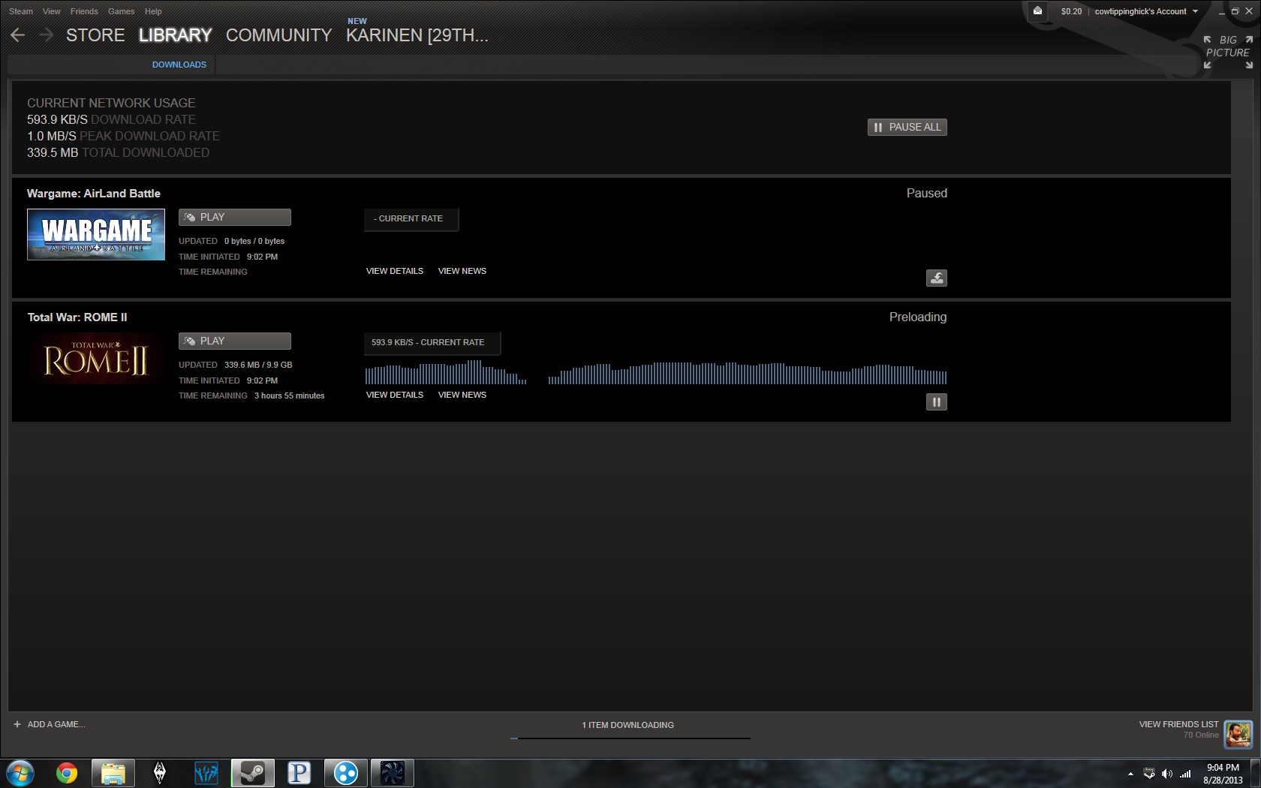Screen dimensions: 1261x788
Task: Click the Wargame CURRENT RATE label
Action: point(411,218)
